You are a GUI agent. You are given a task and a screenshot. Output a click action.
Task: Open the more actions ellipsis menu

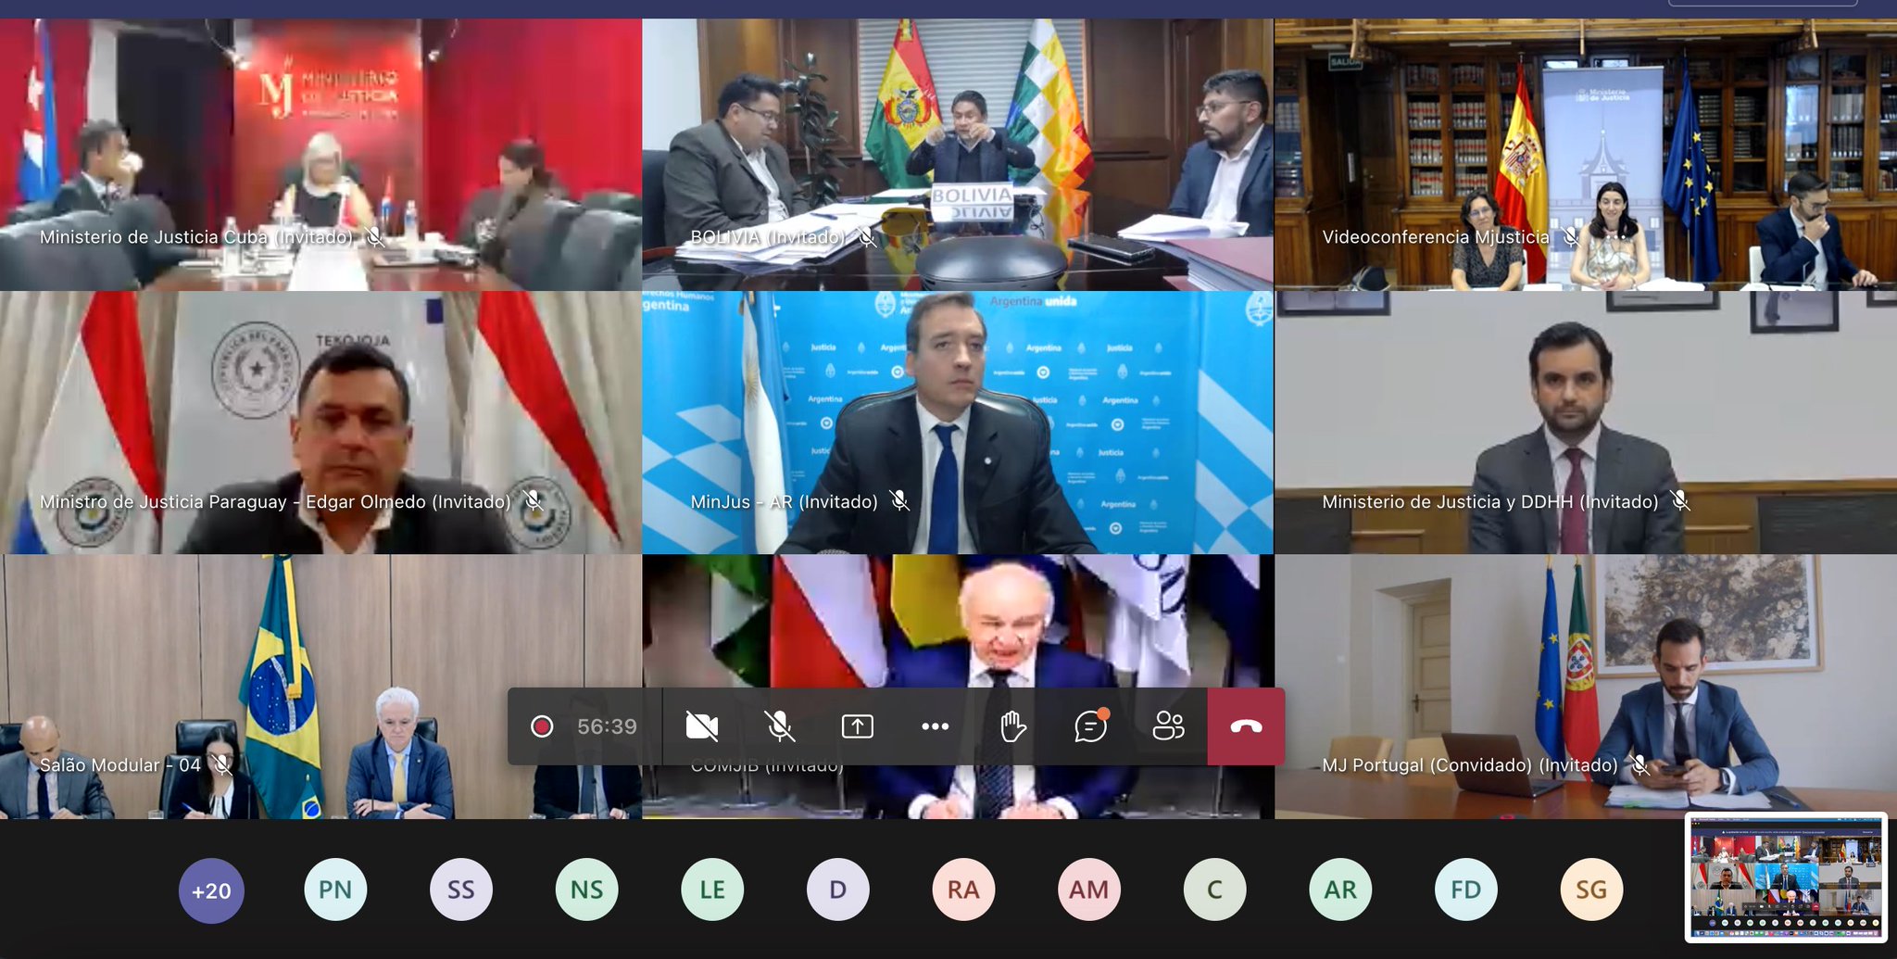[935, 726]
